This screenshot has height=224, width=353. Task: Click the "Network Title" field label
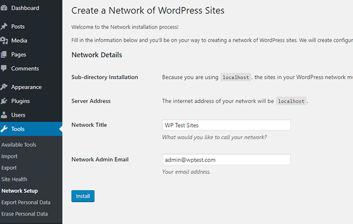[x=89, y=125]
